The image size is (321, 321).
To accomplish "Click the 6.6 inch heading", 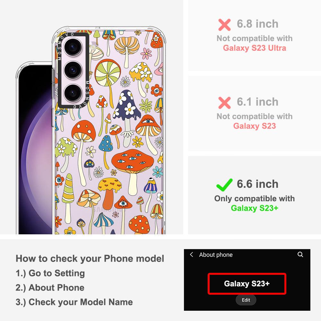I will click(257, 184).
